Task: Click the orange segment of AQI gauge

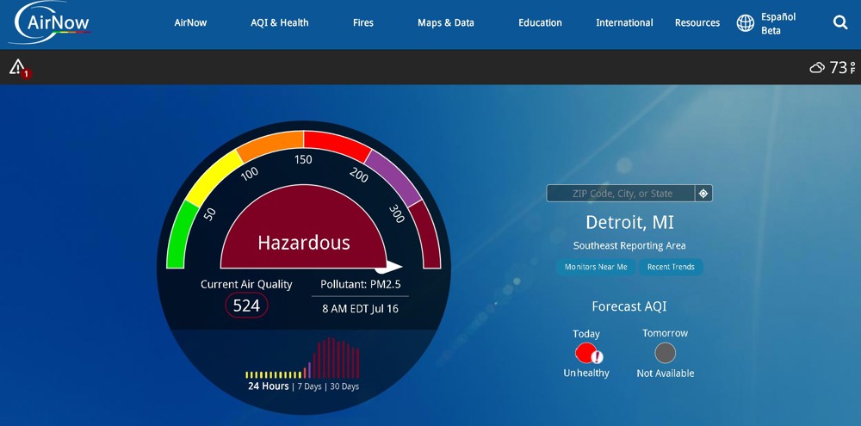Action: (271, 144)
